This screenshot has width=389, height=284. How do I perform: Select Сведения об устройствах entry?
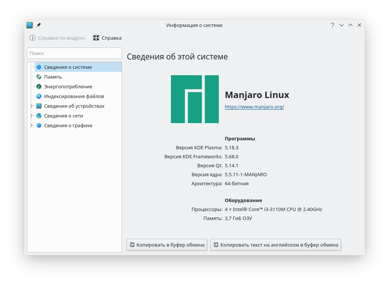pos(78,106)
